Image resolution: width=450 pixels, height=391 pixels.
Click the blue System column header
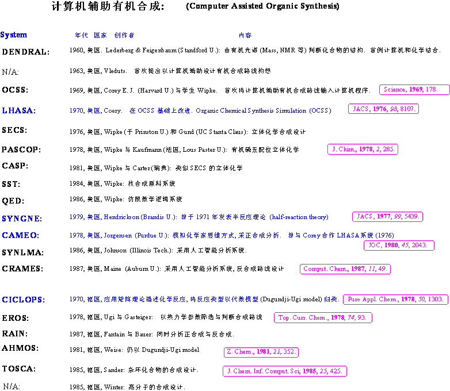[14, 35]
